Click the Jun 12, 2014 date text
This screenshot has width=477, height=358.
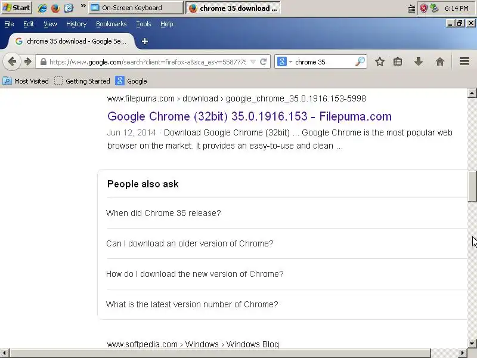[131, 132]
